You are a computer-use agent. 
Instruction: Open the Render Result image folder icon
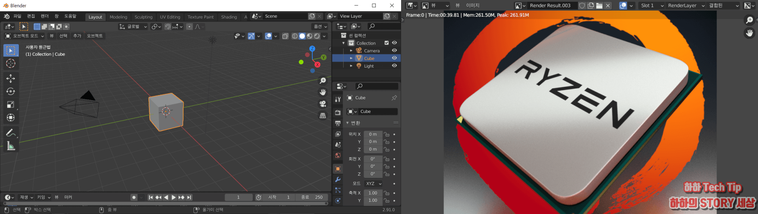point(599,6)
